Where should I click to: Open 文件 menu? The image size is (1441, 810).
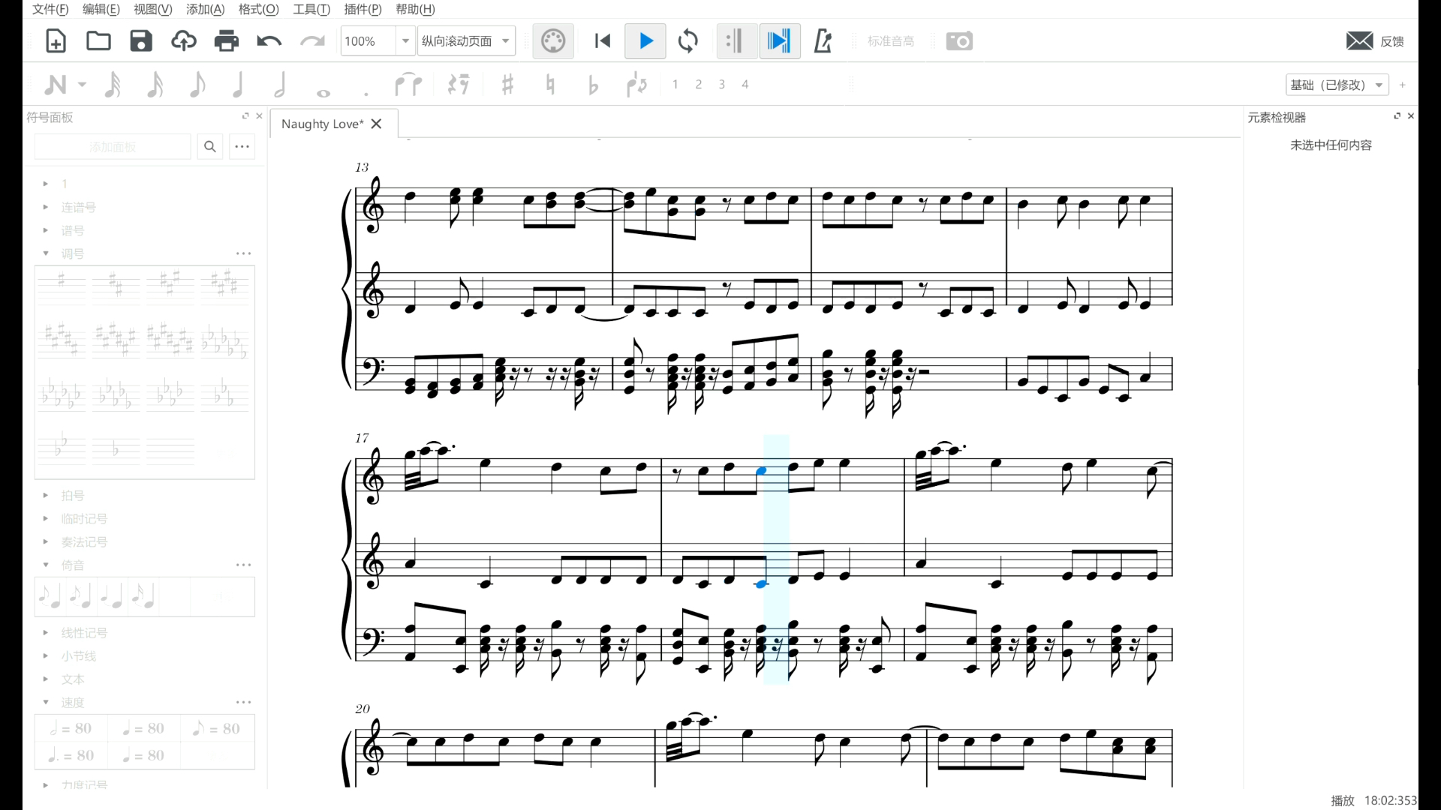click(x=50, y=9)
